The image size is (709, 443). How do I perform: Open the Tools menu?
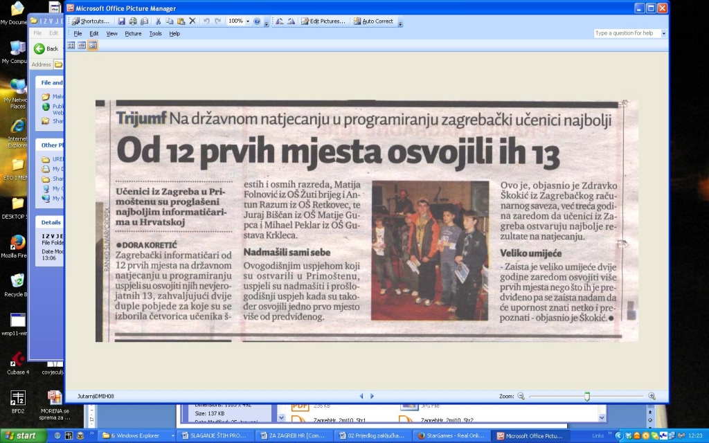[x=155, y=33]
